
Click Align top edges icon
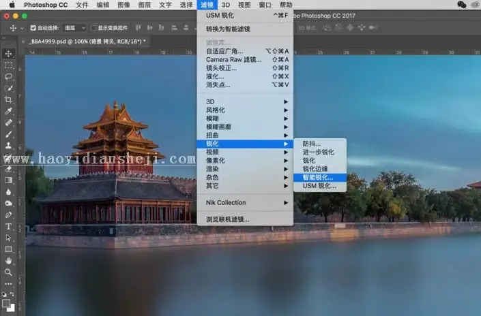139,28
